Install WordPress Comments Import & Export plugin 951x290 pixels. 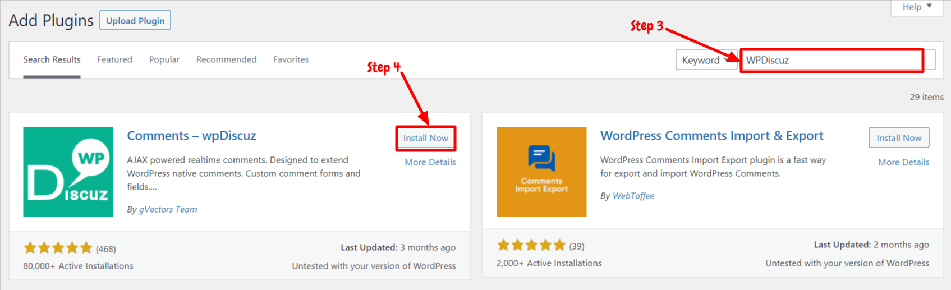tap(899, 138)
